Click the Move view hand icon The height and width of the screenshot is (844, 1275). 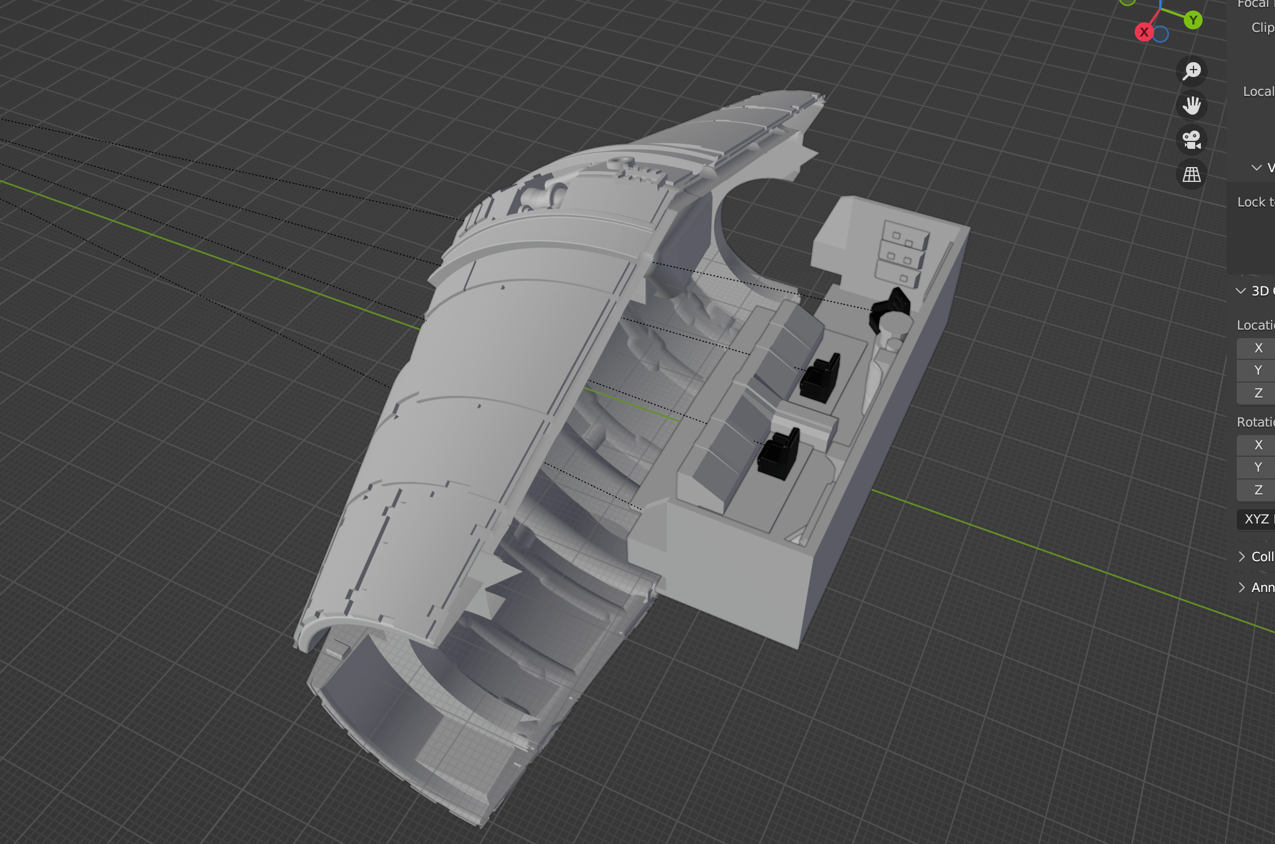click(x=1191, y=105)
